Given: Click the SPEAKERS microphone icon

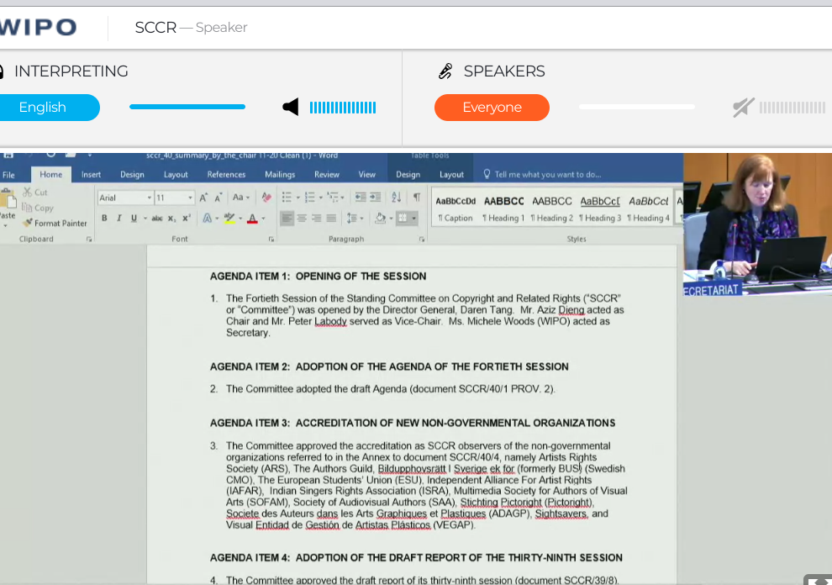Looking at the screenshot, I should click(x=445, y=71).
